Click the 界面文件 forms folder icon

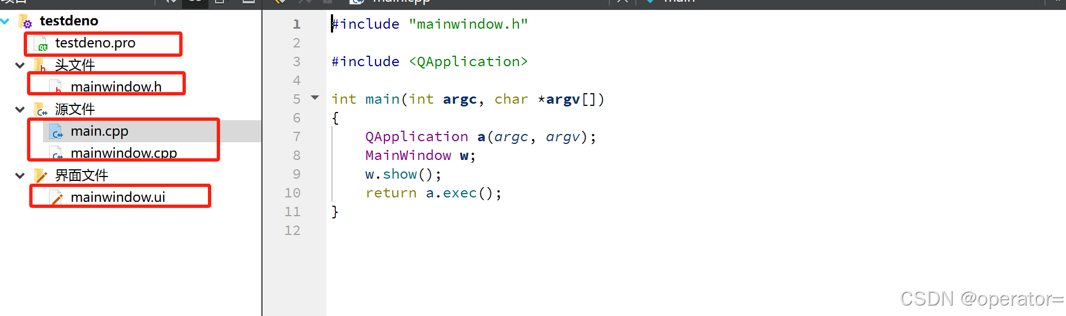(x=41, y=175)
